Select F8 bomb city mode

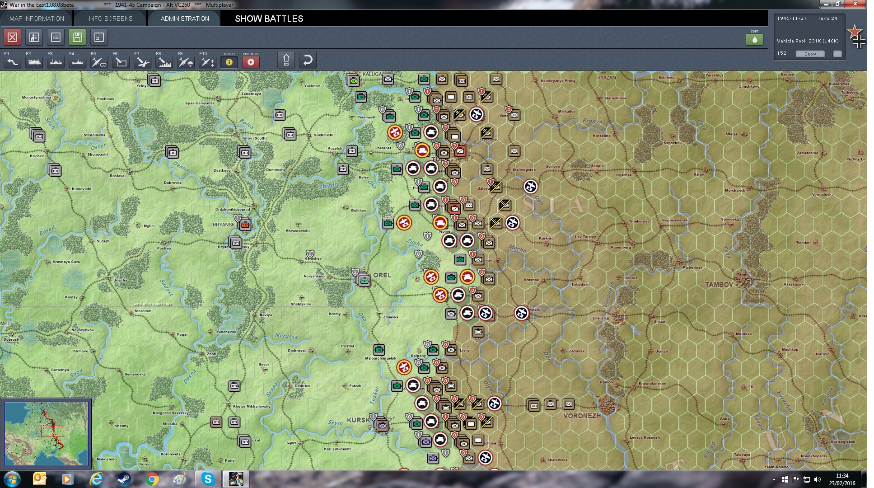[164, 62]
